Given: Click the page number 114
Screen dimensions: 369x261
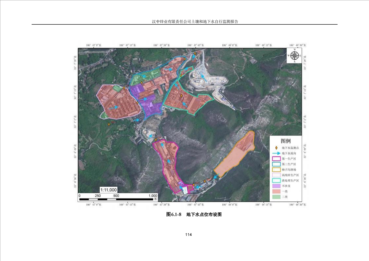Looking at the screenshot, I should tap(188, 235).
